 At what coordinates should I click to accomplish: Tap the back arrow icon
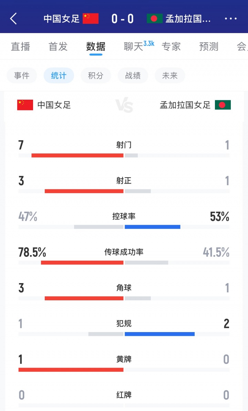pyautogui.click(x=13, y=19)
